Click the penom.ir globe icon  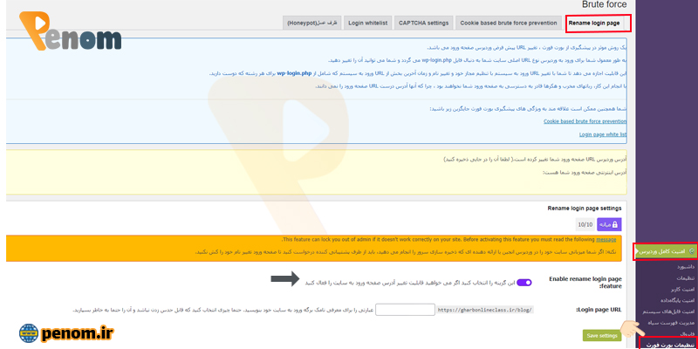click(29, 333)
